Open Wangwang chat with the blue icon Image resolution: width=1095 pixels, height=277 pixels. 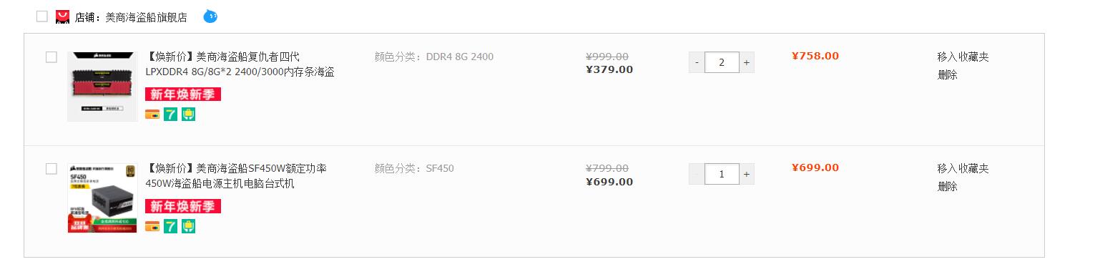pos(210,16)
